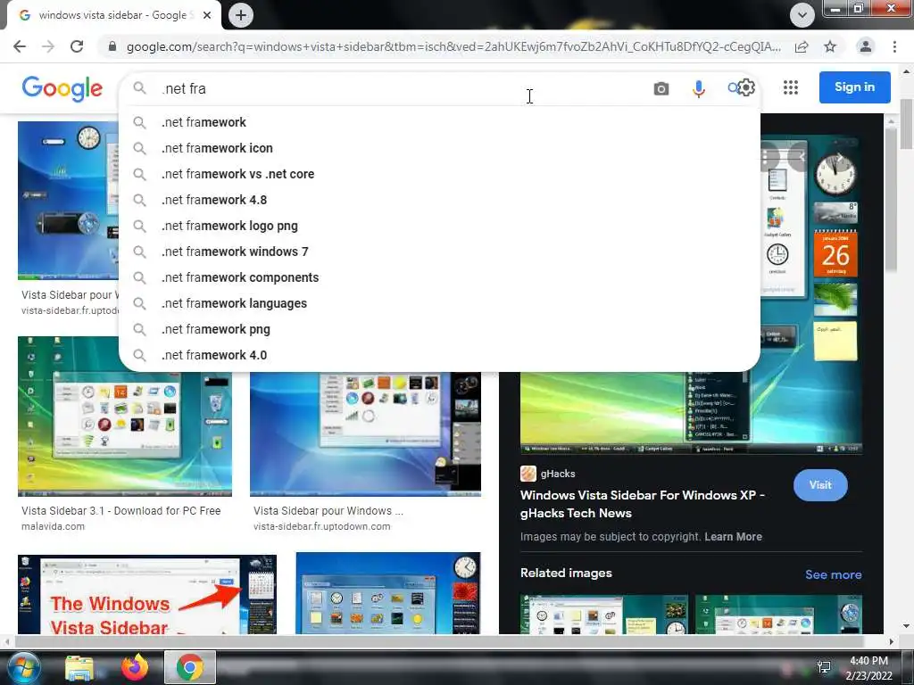Click the Google logo
Screen dimensions: 914x685
62,88
